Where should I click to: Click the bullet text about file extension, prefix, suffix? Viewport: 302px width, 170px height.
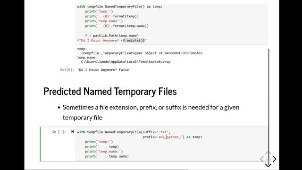coord(151,112)
